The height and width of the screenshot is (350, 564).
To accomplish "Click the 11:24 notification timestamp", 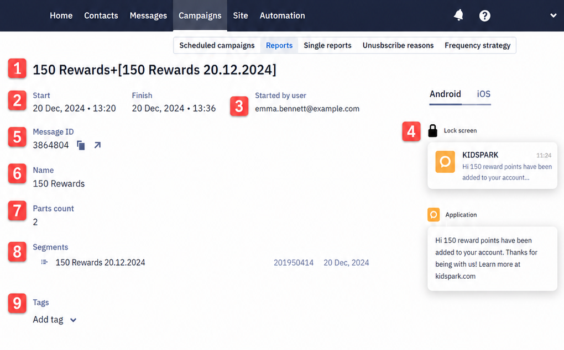I will [544, 156].
